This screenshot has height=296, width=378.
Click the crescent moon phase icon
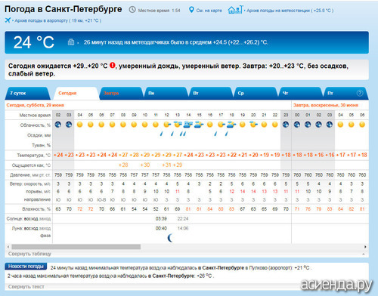171,238
